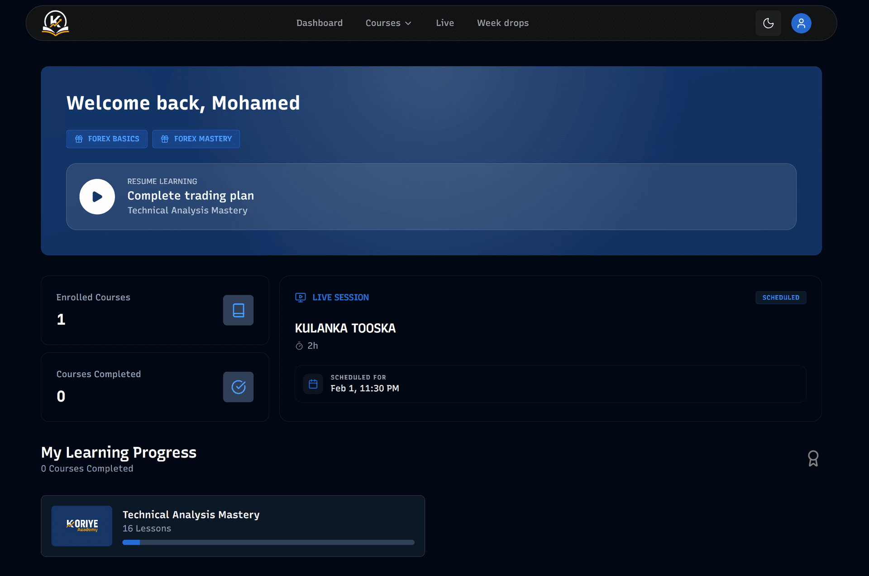Viewport: 869px width, 576px height.
Task: Open the Week drops page
Action: 502,23
